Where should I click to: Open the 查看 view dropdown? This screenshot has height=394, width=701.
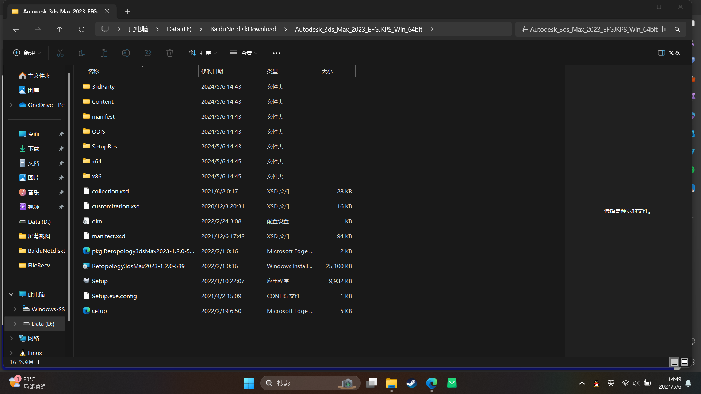244,53
